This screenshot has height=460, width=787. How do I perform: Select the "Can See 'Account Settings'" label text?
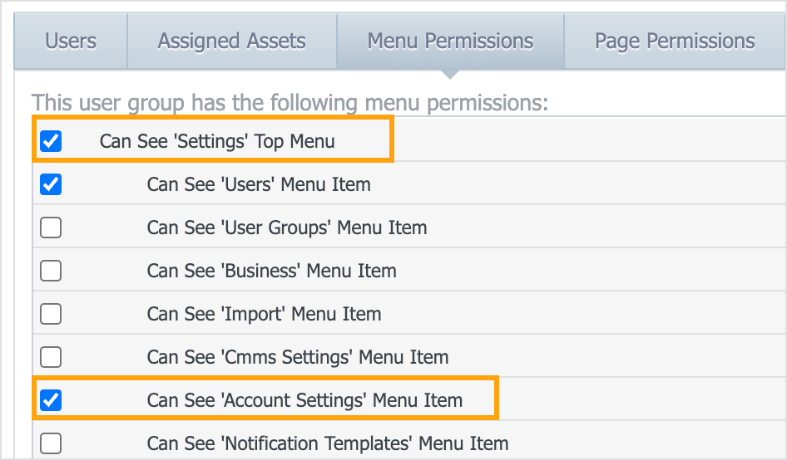pos(304,400)
